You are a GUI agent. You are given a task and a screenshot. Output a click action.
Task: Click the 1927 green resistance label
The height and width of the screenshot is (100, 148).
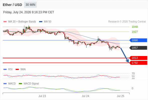point(135,32)
